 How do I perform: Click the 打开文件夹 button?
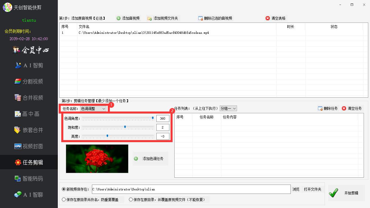(x=312, y=189)
